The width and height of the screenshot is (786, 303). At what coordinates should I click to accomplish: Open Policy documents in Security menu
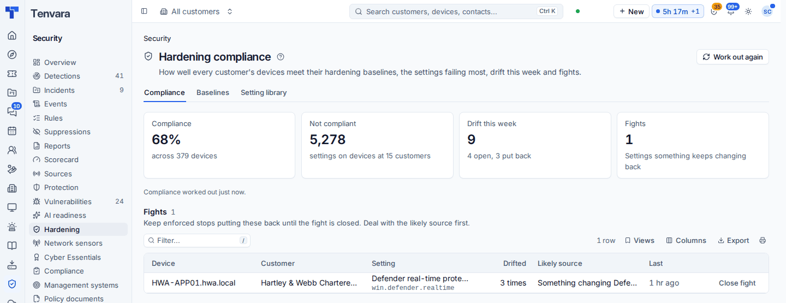coord(78,299)
